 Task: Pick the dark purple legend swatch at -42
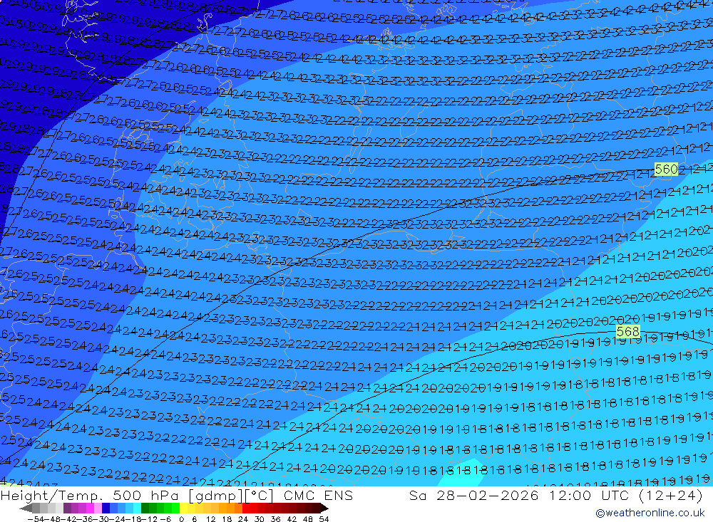pos(67,508)
